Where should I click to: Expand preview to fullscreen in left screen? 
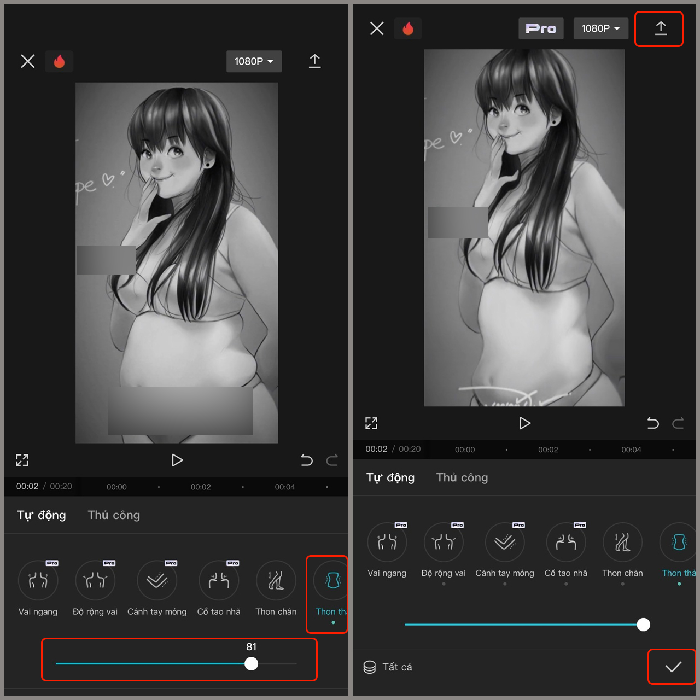click(22, 460)
